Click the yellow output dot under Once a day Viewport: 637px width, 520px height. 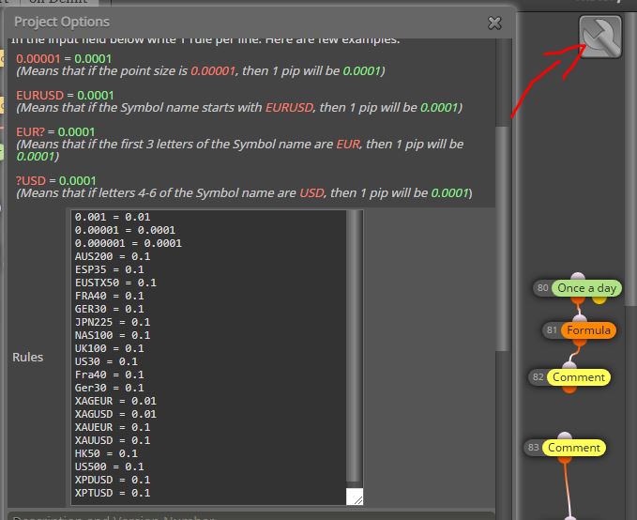tap(599, 300)
